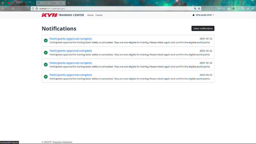Click the browser address bar URL field
256x144 pixels.
(115, 9)
